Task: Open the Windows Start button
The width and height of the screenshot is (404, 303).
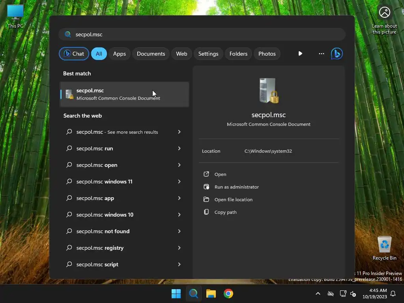Action: [176, 294]
